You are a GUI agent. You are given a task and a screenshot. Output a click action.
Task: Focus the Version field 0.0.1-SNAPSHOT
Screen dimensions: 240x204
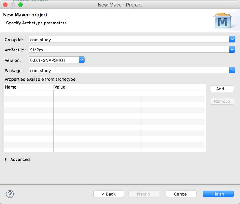(x=54, y=60)
